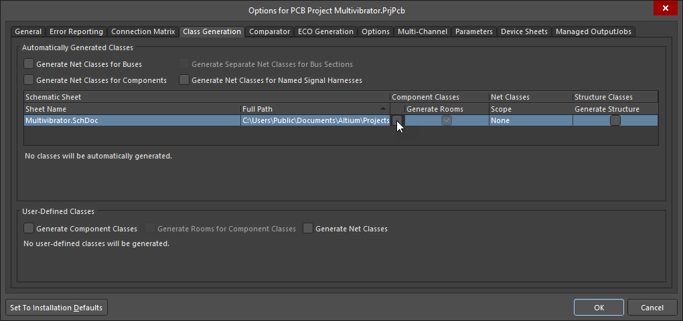Check Component Classes box in Multivibrator.SchDoc row

coord(397,120)
